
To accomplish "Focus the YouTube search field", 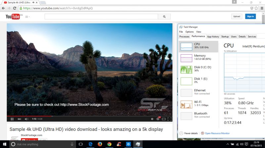I will [101, 17].
